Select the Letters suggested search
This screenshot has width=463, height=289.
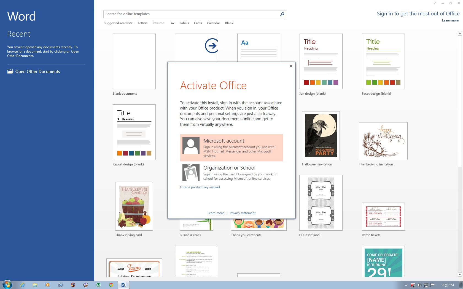(x=142, y=23)
